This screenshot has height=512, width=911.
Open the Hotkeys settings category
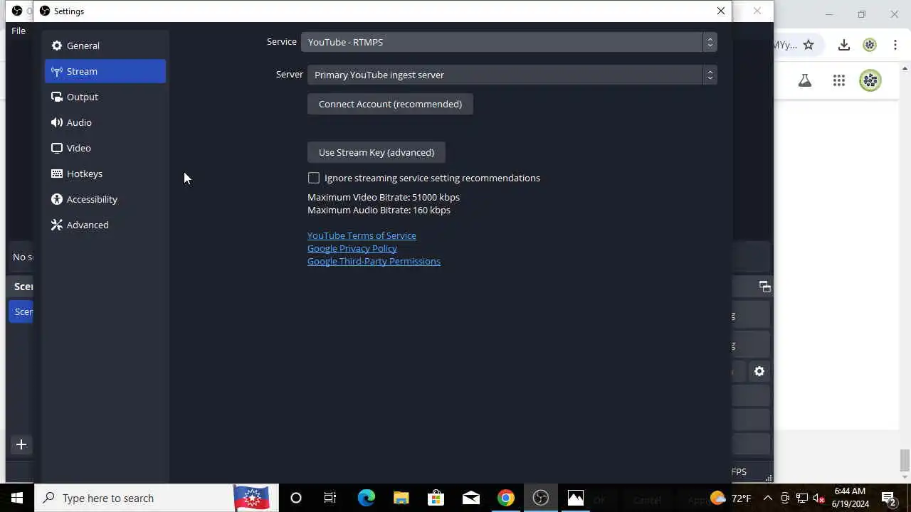click(x=105, y=174)
